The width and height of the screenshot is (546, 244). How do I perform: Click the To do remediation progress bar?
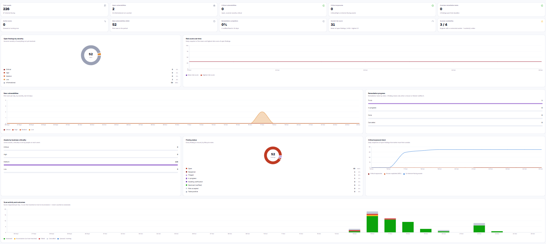455,104
